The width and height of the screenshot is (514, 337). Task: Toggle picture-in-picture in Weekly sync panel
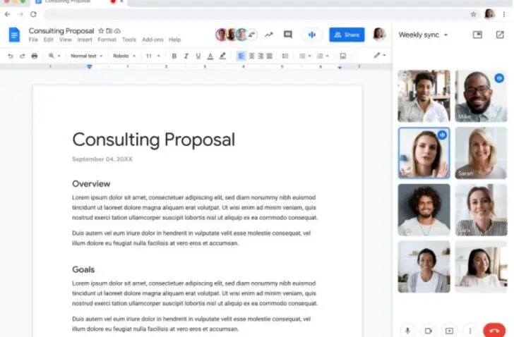[x=477, y=35]
